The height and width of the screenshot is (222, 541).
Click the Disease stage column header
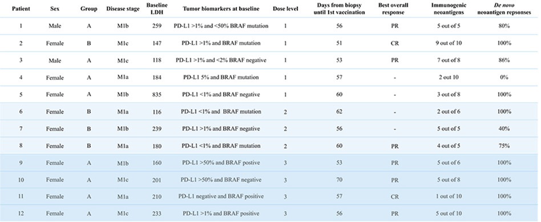(x=123, y=9)
